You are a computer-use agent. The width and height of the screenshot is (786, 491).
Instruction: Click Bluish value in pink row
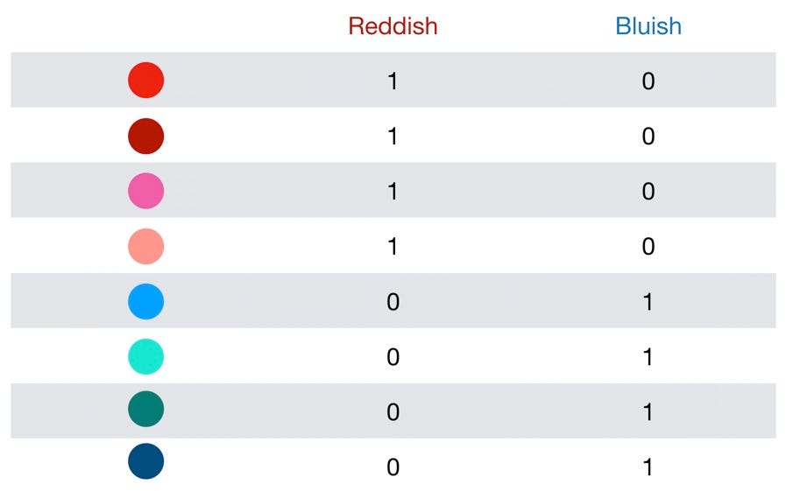click(648, 192)
